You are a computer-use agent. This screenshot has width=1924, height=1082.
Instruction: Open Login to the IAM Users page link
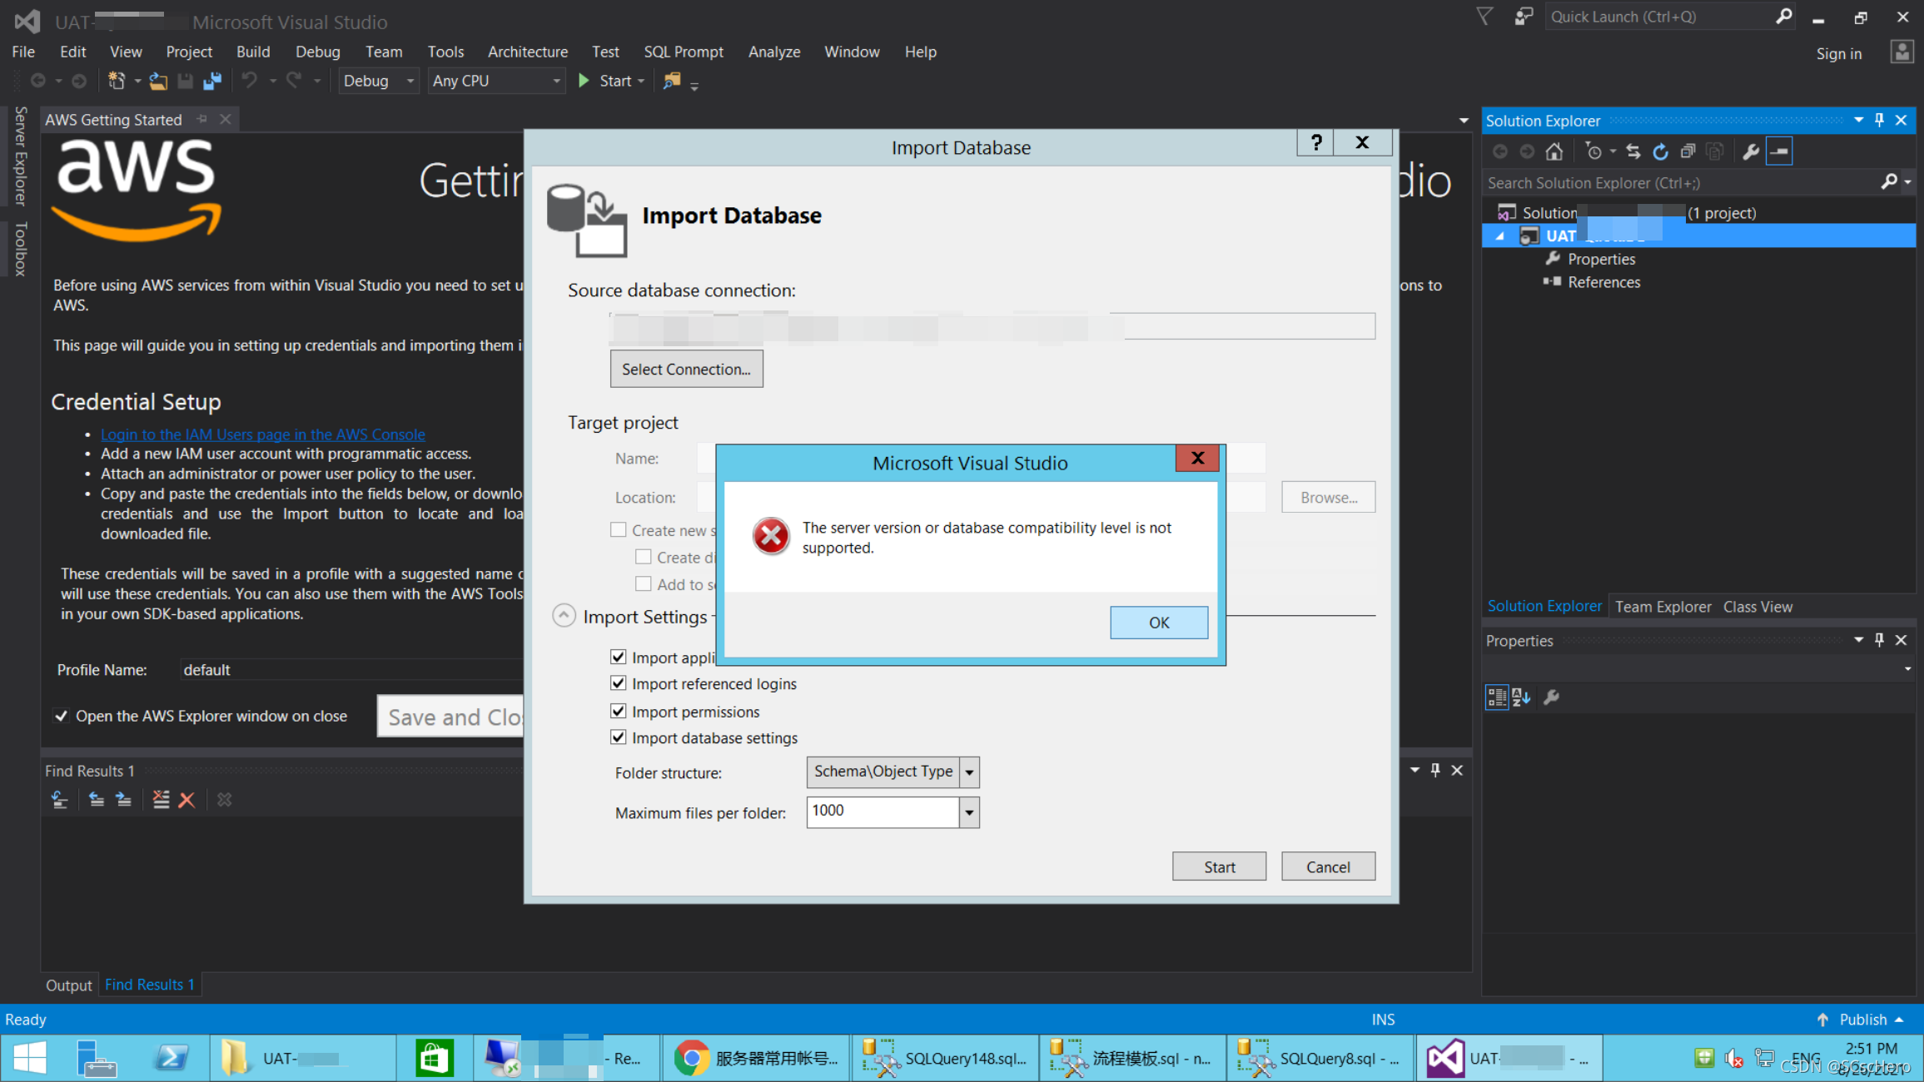pyautogui.click(x=262, y=434)
